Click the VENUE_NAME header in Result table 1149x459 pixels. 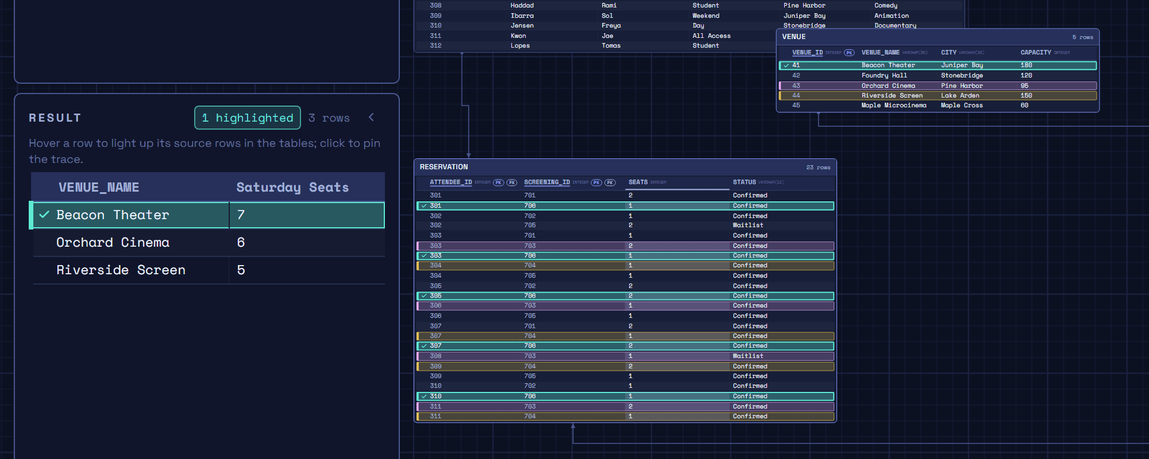pyautogui.click(x=99, y=187)
